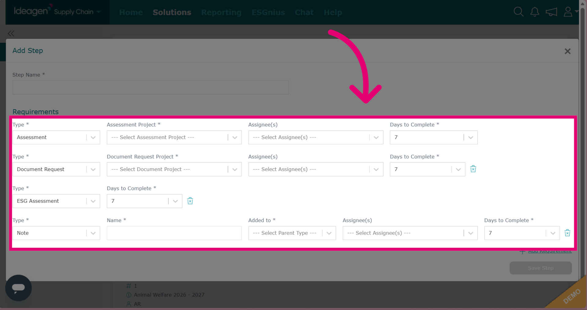Open Reporting menu
The image size is (587, 310).
[221, 13]
